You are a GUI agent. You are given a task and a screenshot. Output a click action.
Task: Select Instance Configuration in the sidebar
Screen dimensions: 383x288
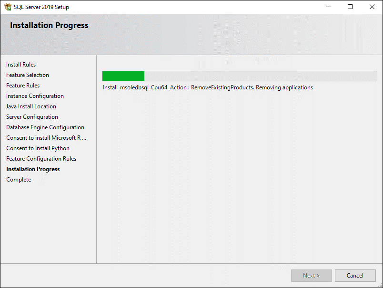[35, 96]
